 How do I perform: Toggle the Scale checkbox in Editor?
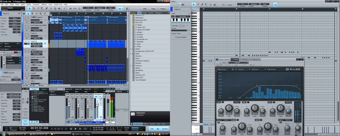coord(189,14)
